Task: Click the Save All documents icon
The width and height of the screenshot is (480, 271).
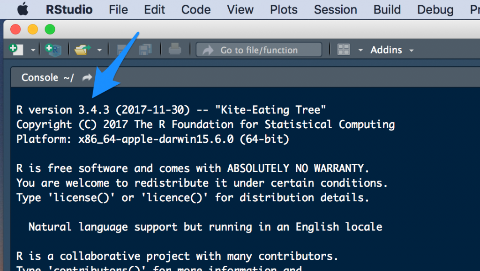Action: coord(145,50)
